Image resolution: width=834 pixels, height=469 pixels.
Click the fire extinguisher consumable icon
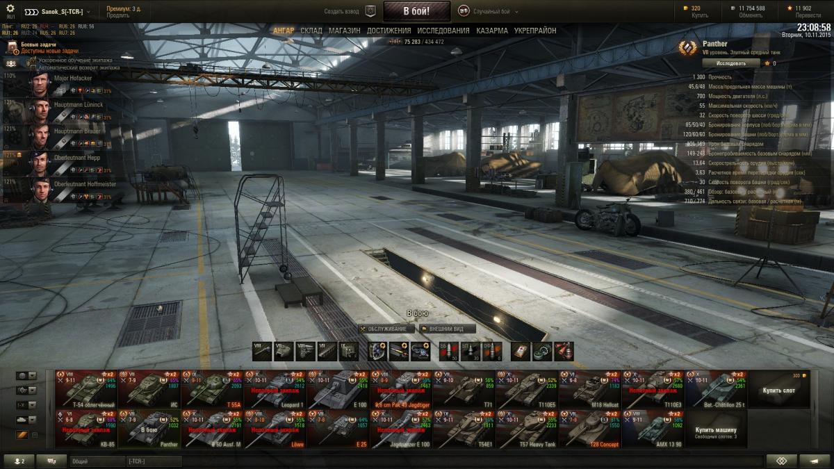[x=564, y=352]
